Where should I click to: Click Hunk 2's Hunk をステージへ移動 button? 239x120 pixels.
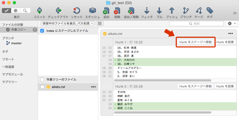(196, 86)
